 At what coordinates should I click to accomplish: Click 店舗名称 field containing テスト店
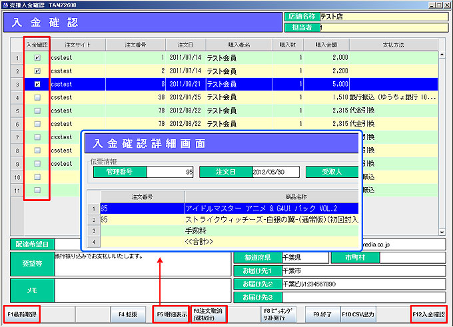tap(384, 17)
